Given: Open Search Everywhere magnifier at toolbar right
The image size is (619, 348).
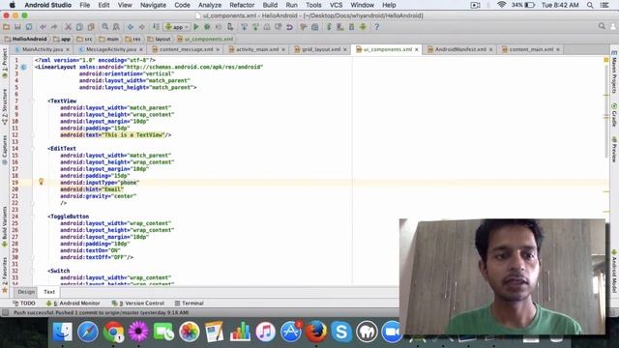Looking at the screenshot, I should (602, 26).
